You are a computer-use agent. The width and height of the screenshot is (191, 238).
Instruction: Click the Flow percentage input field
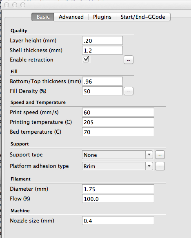pos(118,198)
